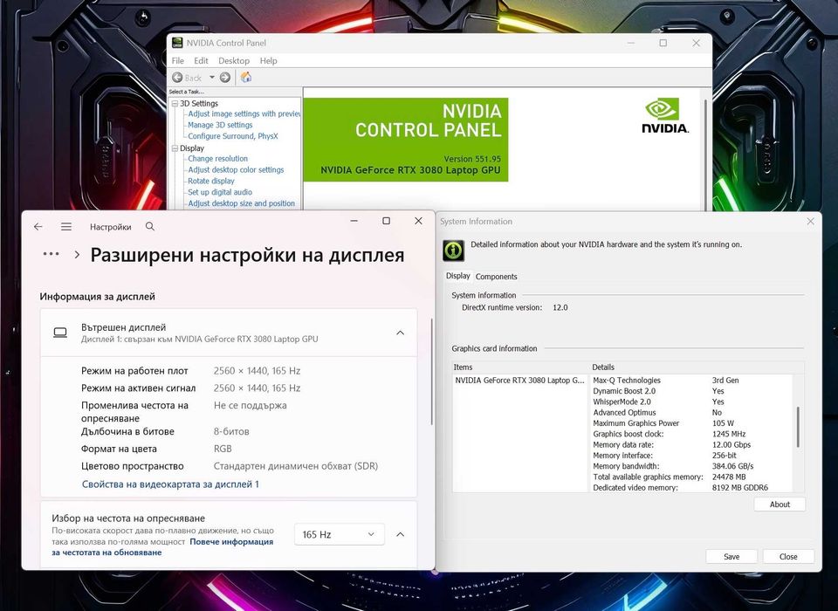Click the WhisperMode 2.0 row

[x=692, y=402]
